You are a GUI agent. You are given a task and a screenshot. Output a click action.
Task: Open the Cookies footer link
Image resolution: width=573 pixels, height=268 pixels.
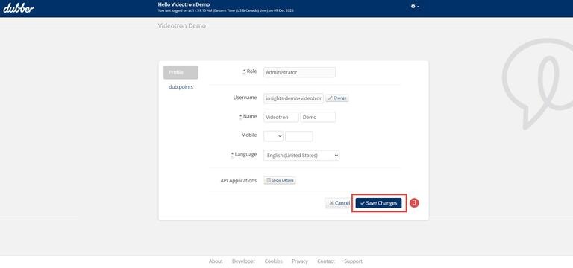[273, 261]
